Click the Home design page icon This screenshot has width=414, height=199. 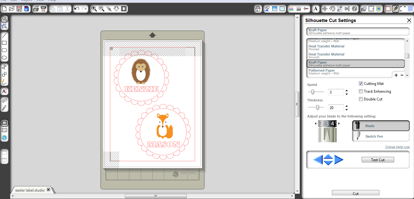[258, 9]
